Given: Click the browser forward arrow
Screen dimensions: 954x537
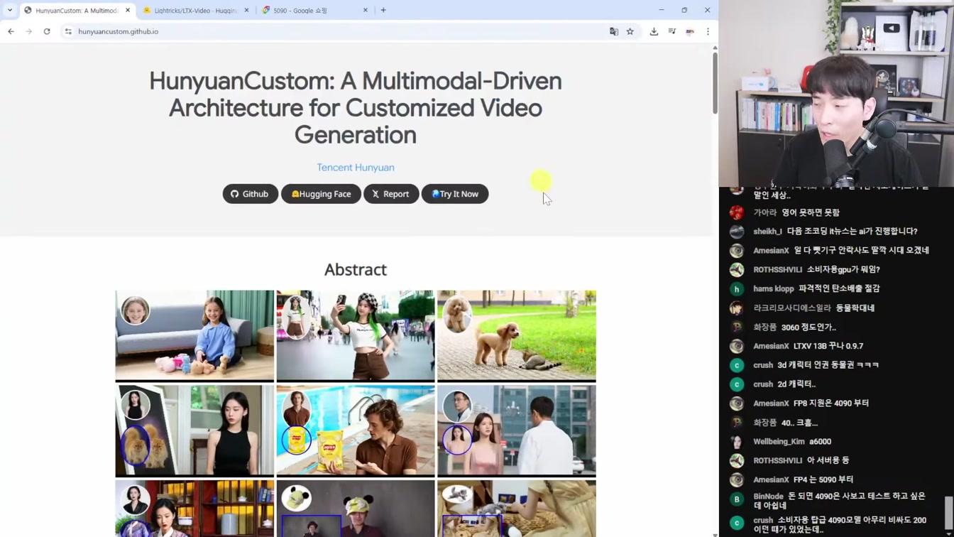Looking at the screenshot, I should point(28,31).
